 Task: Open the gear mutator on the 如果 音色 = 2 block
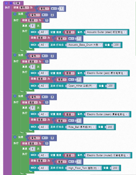click(x=15, y=14)
